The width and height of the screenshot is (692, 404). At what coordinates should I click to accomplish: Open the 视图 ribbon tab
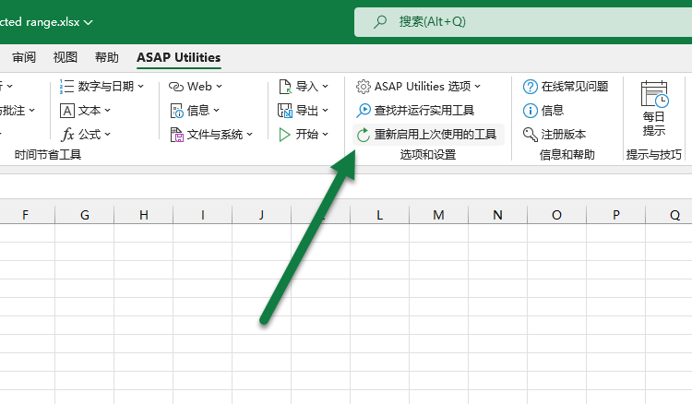pyautogui.click(x=66, y=57)
